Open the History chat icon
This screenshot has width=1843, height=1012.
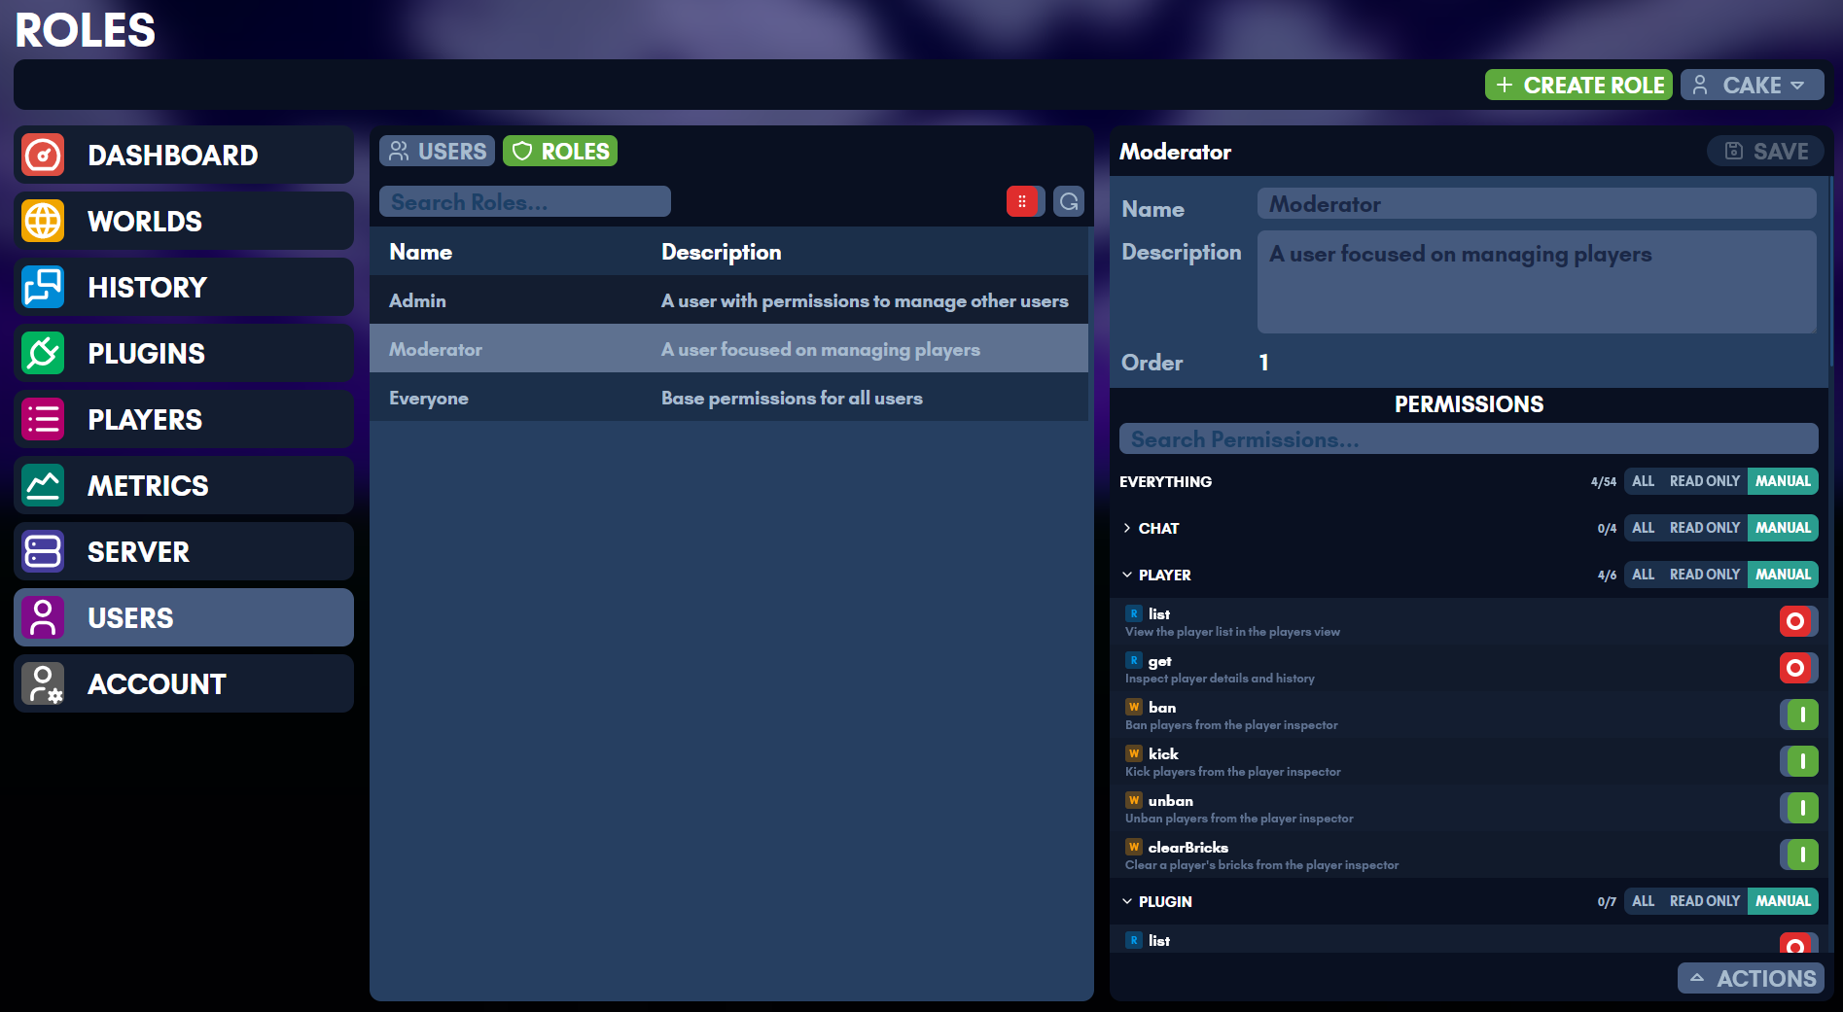coord(43,287)
